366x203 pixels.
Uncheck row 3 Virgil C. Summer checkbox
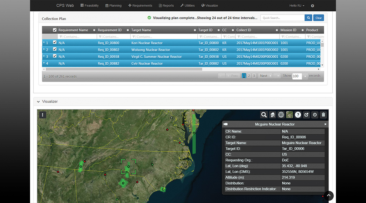tap(55, 56)
